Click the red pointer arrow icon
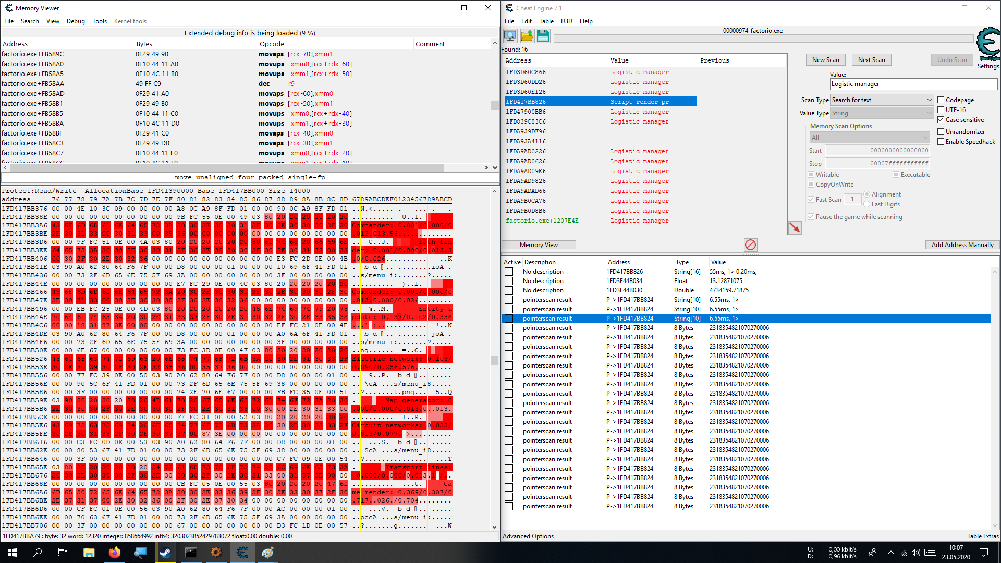This screenshot has width=1001, height=563. (x=795, y=227)
